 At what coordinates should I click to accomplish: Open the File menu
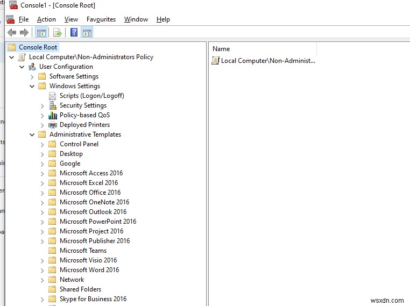(24, 19)
